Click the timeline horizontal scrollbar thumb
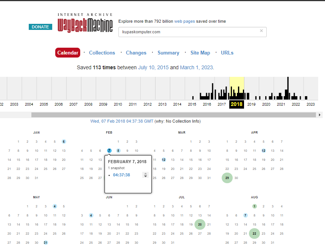 pyautogui.click(x=174, y=115)
